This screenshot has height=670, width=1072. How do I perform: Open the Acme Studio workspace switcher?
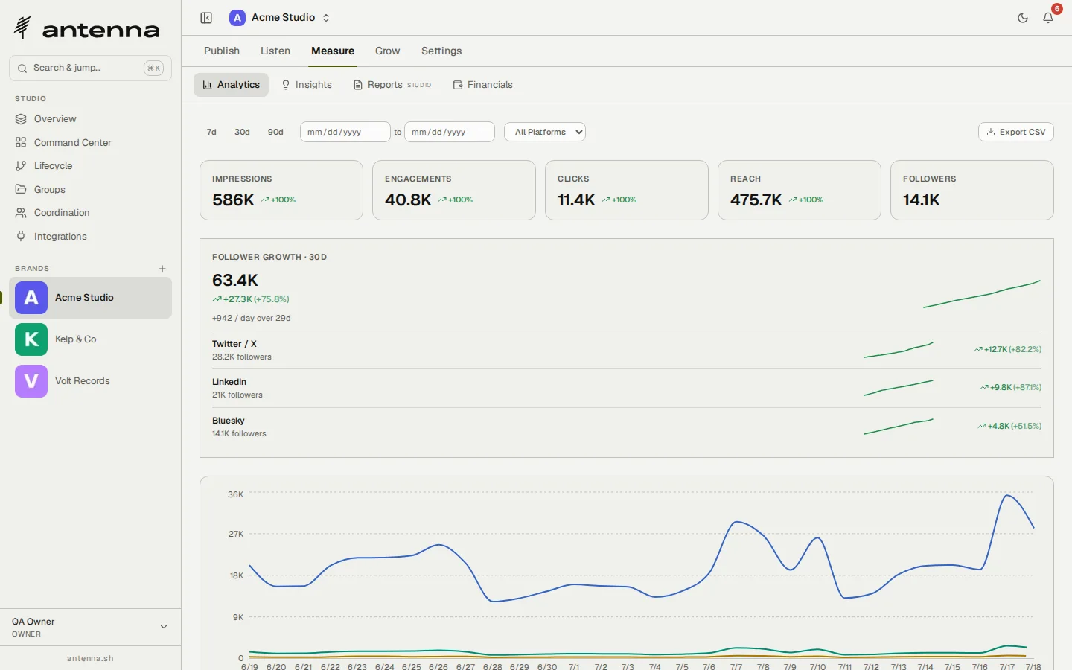280,18
